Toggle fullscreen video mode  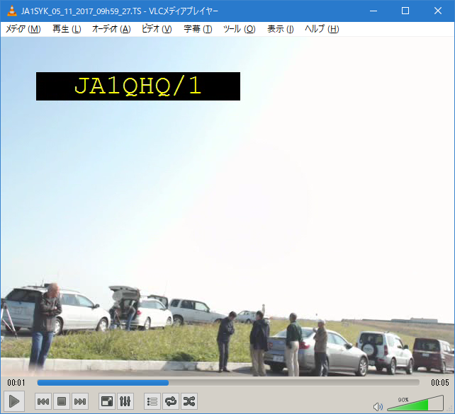pos(107,401)
